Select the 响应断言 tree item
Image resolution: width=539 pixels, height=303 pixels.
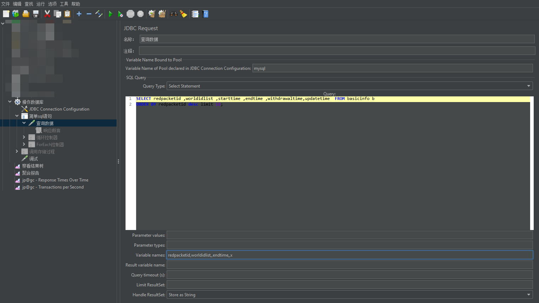(52, 130)
